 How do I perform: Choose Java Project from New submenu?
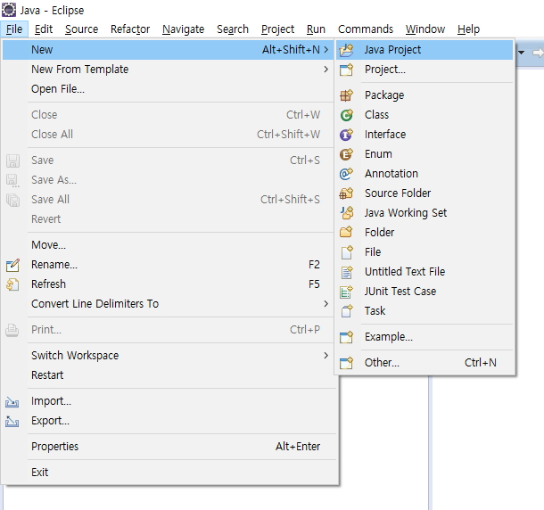(x=424, y=50)
